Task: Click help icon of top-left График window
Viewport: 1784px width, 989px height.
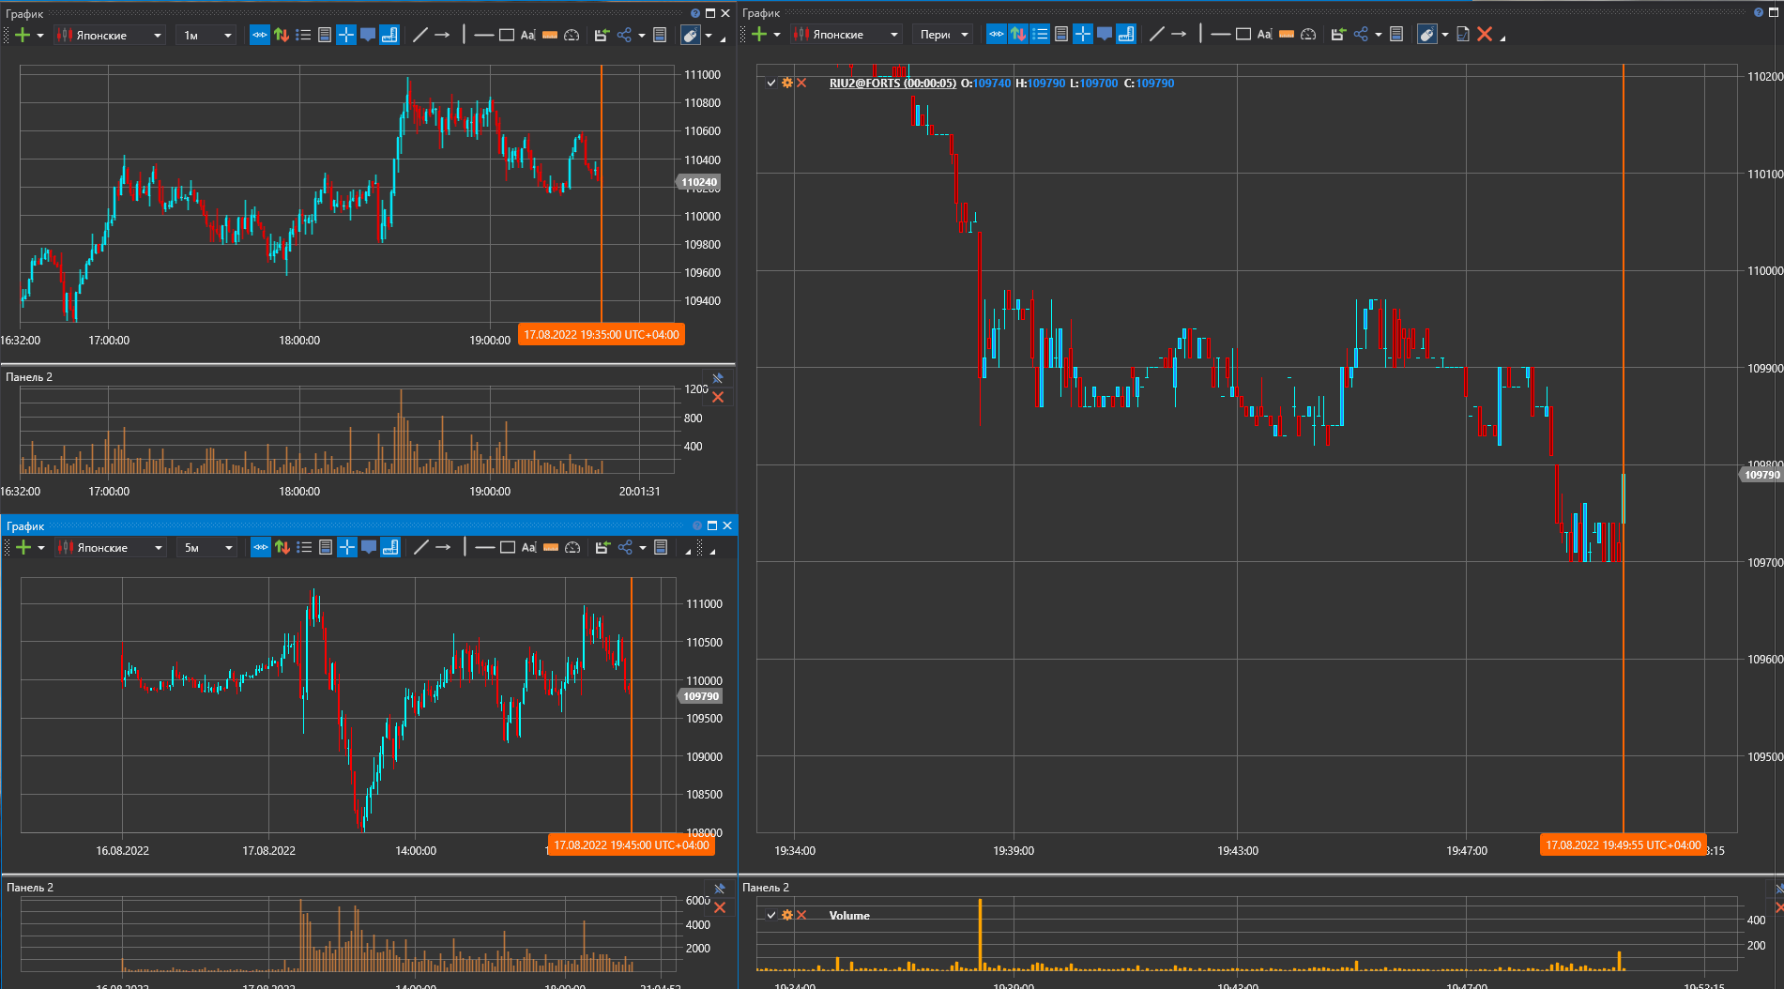Action: [x=695, y=13]
